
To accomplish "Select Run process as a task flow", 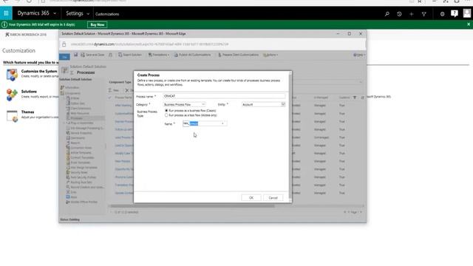I will (x=166, y=115).
